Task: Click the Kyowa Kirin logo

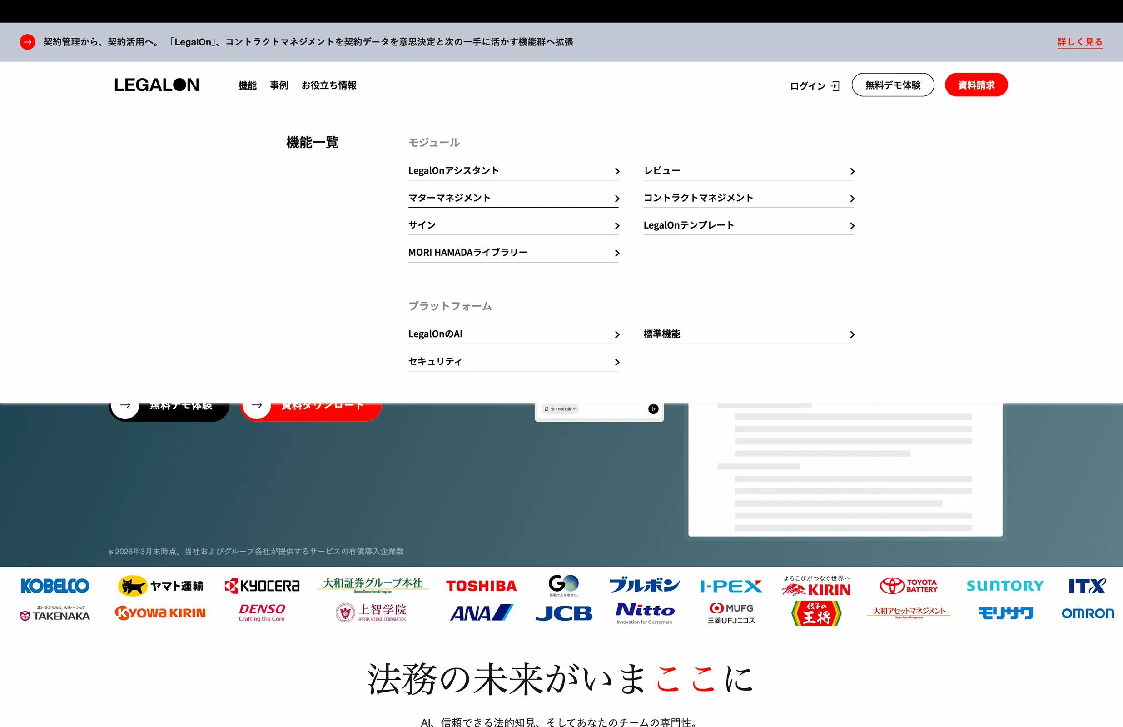Action: point(160,613)
